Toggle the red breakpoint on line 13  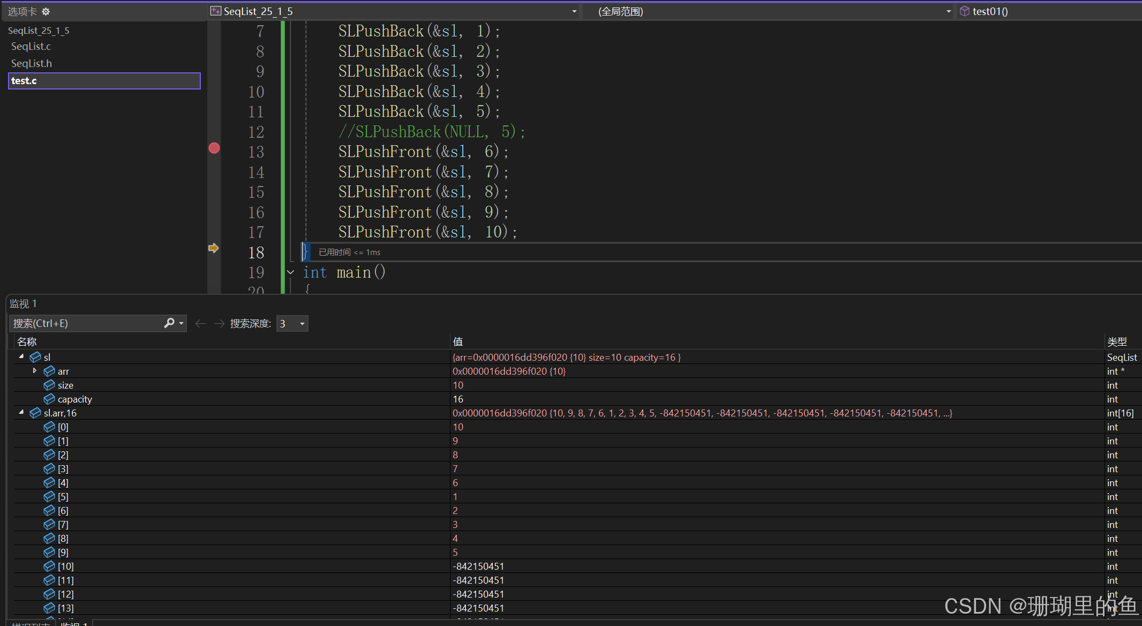pos(214,148)
